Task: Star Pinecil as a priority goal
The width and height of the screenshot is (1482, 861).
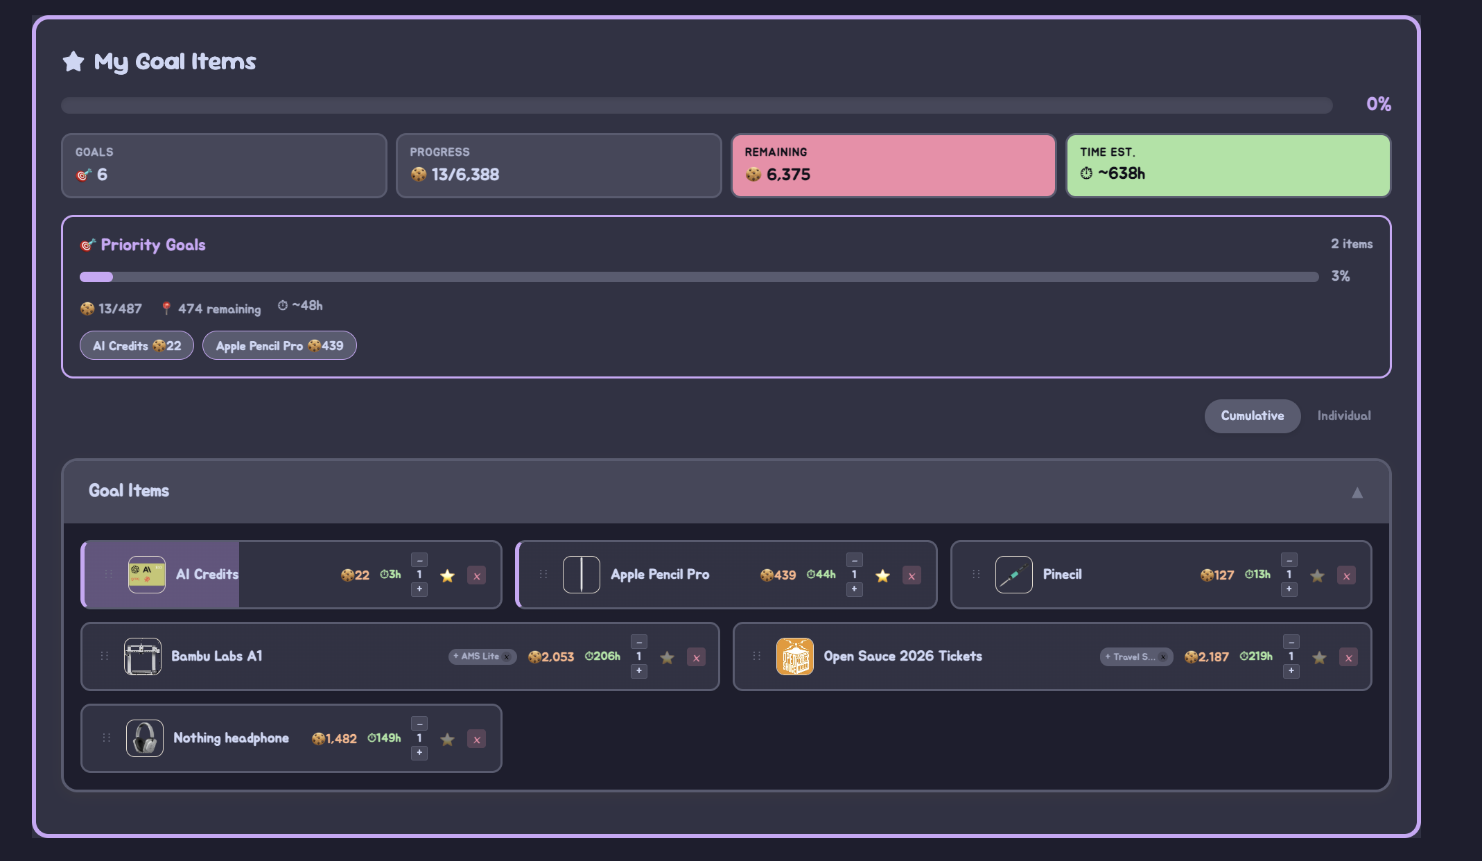Action: (x=1317, y=575)
